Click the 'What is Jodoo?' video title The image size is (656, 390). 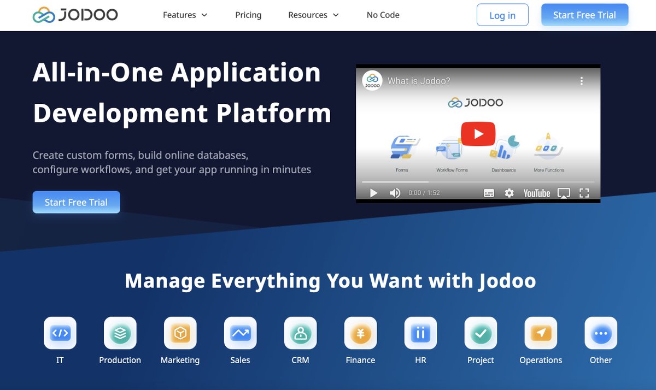(x=419, y=81)
